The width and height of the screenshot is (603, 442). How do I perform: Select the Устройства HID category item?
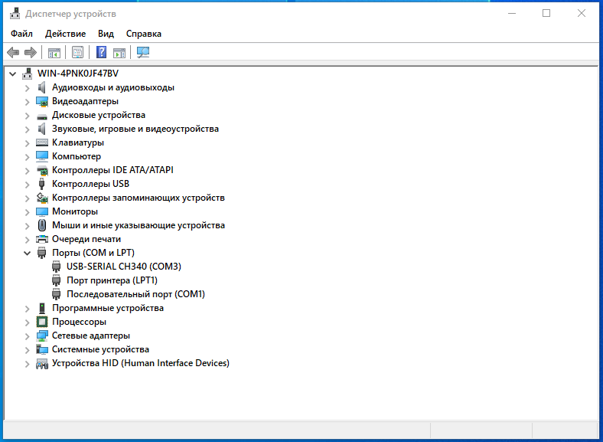click(140, 363)
